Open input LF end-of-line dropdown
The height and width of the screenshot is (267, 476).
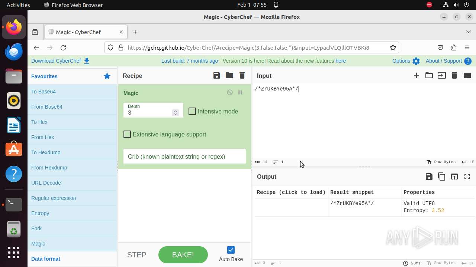tap(468, 162)
